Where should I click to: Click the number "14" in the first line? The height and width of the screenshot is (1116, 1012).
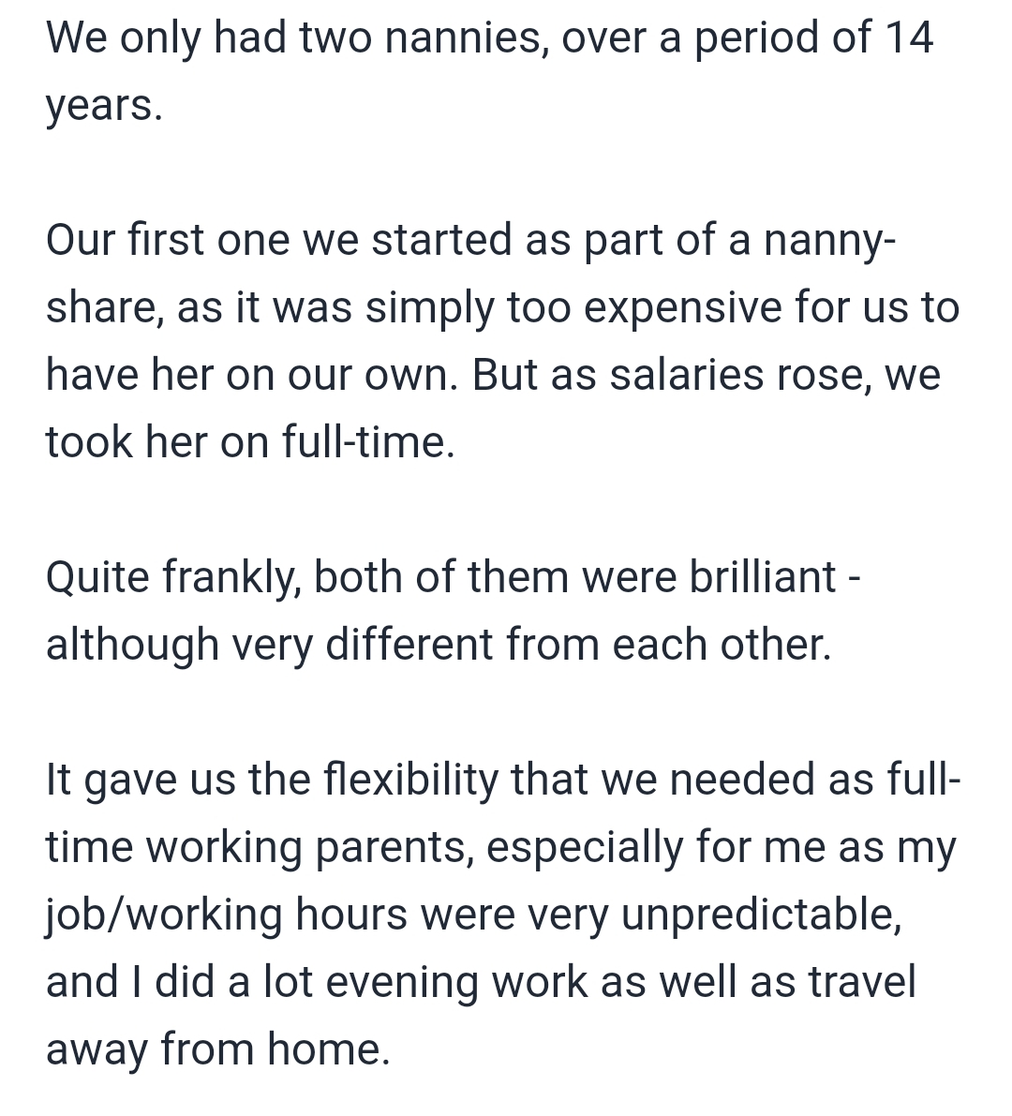click(x=910, y=37)
